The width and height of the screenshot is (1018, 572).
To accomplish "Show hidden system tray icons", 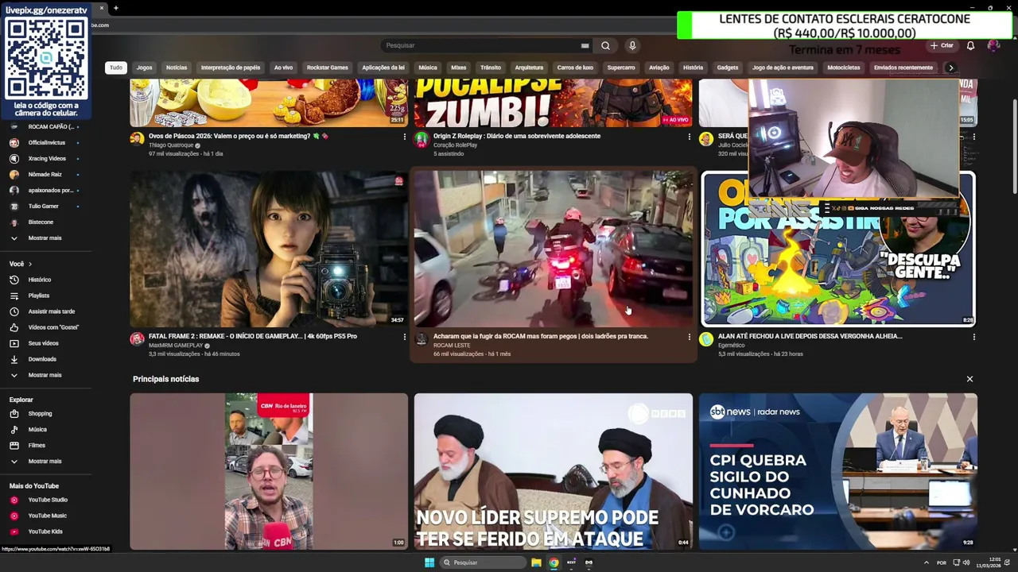I will pyautogui.click(x=926, y=562).
